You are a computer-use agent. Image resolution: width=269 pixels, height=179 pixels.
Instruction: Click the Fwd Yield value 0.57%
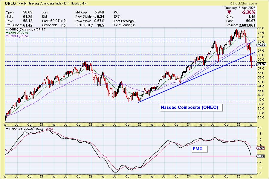99,21
